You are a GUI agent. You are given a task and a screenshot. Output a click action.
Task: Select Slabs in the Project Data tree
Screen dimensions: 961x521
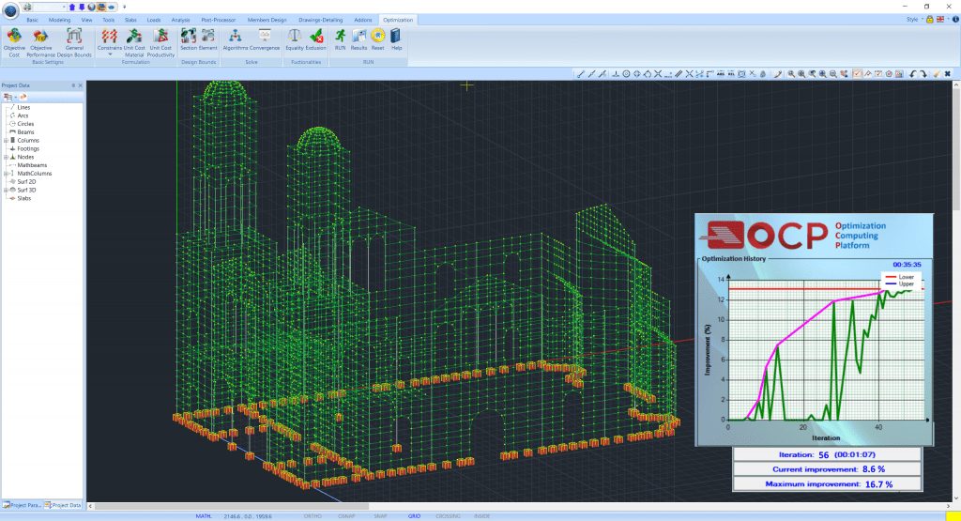tap(24, 198)
